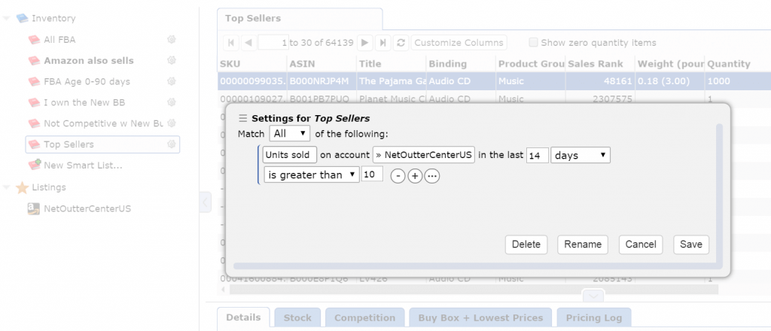Select Amazon also sells smart list
This screenshot has height=331, width=771.
(x=88, y=60)
